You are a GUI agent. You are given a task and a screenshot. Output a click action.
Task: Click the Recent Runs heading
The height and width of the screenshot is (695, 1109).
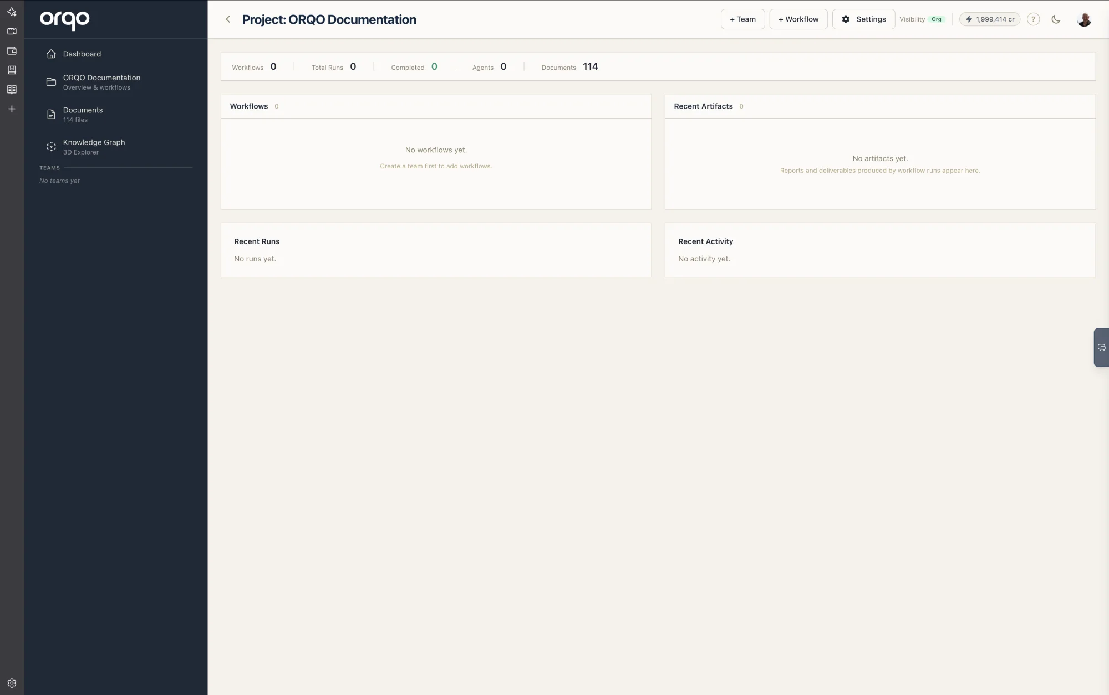pyautogui.click(x=257, y=241)
